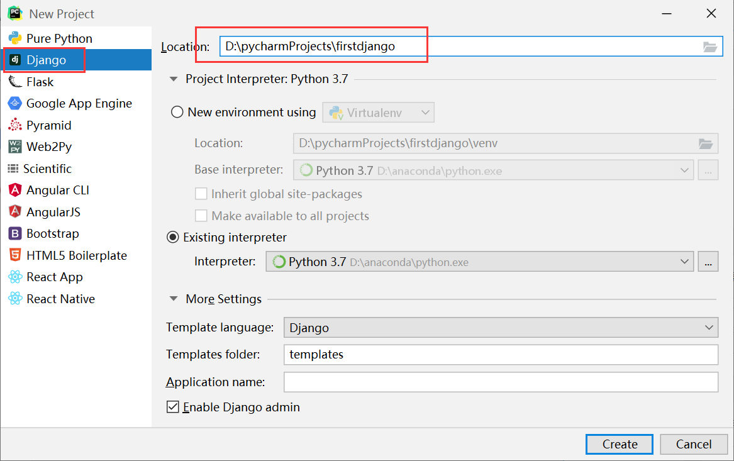Select Pure Python project type
The image size is (734, 461).
click(76, 38)
